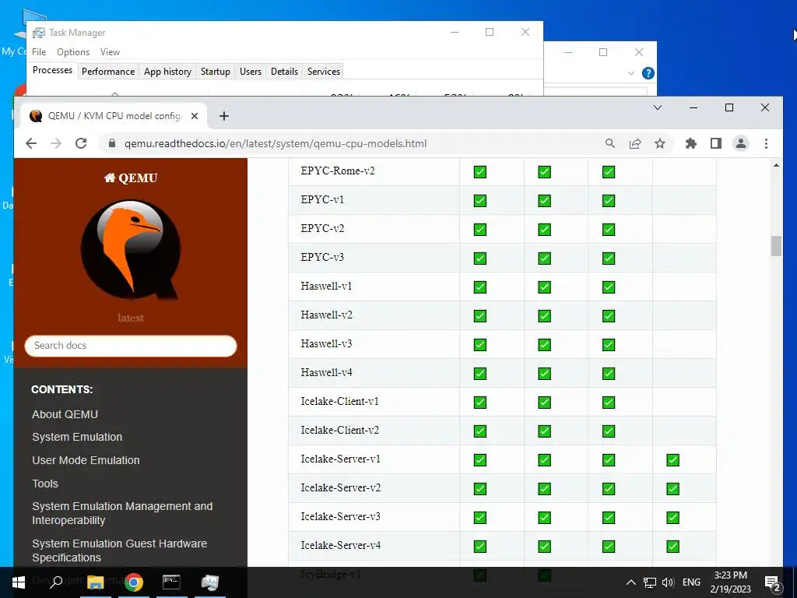Switch to Task Manager Services tab
Viewport: 797px width, 598px height.
pyautogui.click(x=324, y=72)
